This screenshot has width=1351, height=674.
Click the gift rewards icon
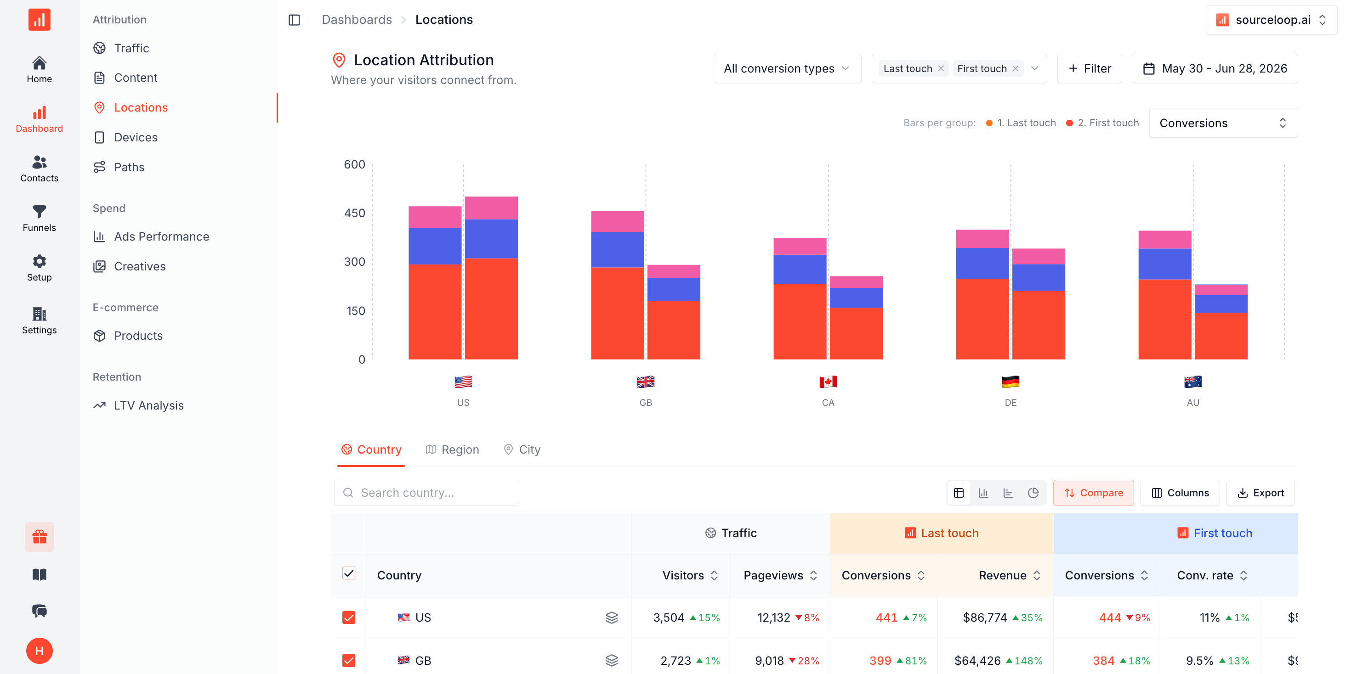click(x=40, y=537)
